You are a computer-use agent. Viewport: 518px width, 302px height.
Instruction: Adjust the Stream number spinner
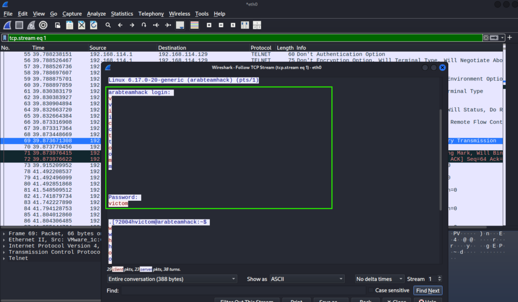(439, 279)
